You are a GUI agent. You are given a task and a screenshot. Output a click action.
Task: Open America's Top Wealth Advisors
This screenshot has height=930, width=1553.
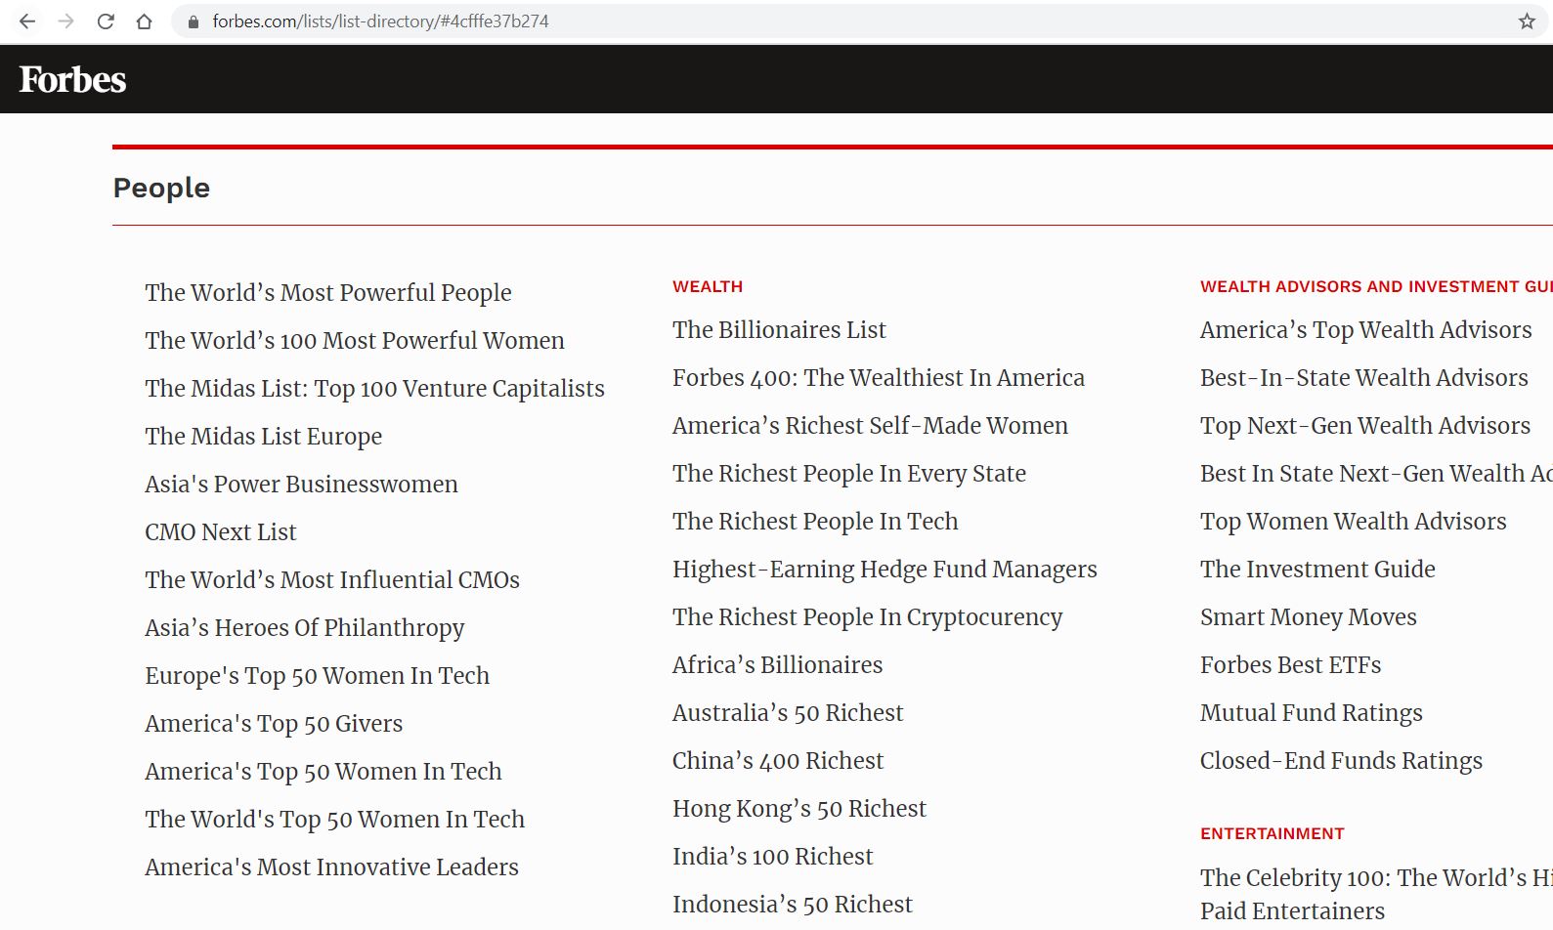[1366, 330]
